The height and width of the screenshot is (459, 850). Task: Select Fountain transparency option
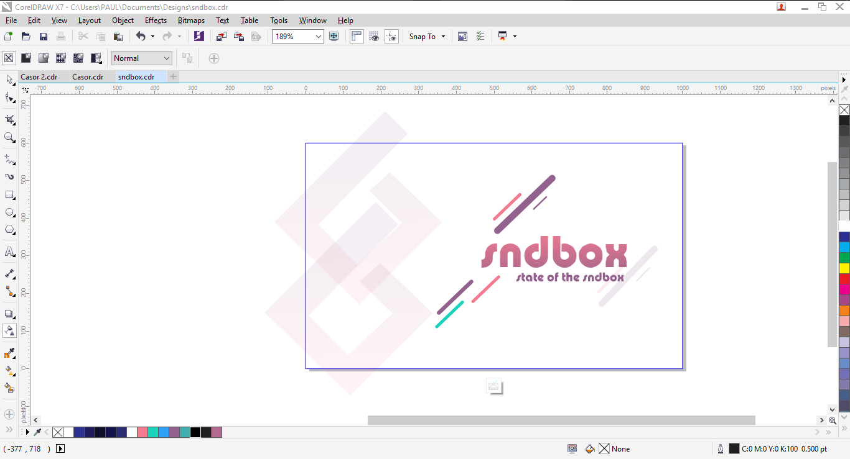tap(44, 58)
